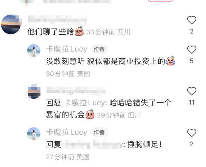
Task: Like the comment asking 他们聊了些啥
Action: 192,20
